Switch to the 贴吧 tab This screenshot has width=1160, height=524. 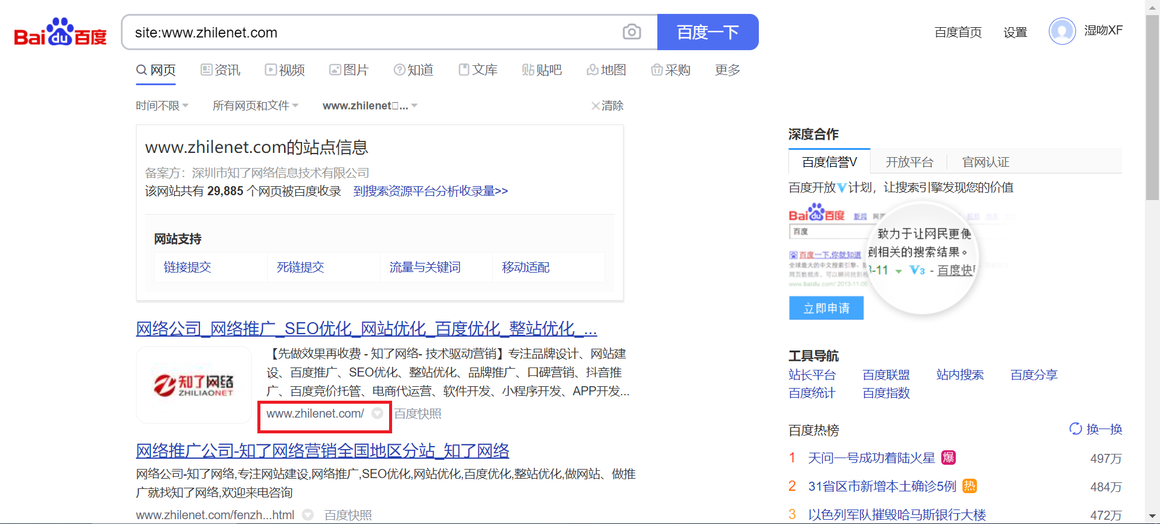pos(542,70)
